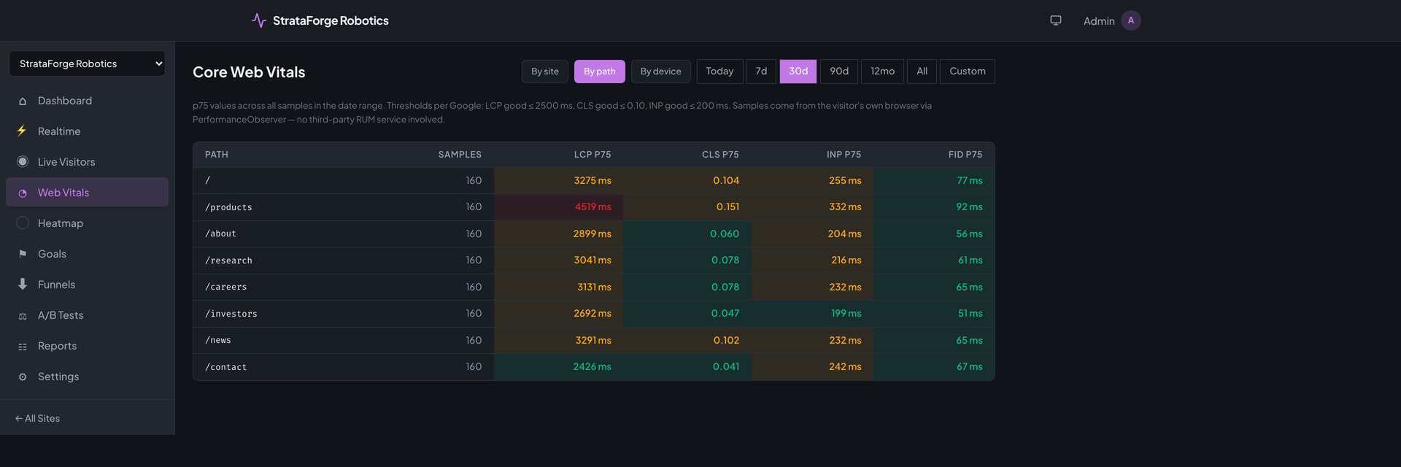
Task: Click the /research path cell
Action: (x=228, y=260)
